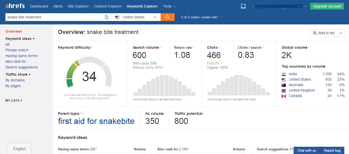The height and width of the screenshot is (154, 349).
Task: Click the info icon beside Having same terms 209
Action: click(x=97, y=149)
